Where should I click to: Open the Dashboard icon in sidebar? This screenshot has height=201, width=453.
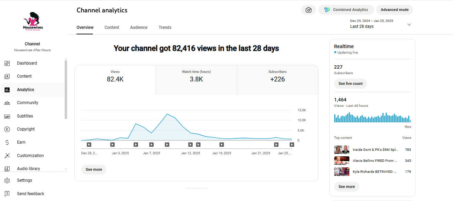tap(7, 63)
